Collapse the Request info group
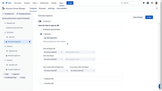 (x=5, y=23)
